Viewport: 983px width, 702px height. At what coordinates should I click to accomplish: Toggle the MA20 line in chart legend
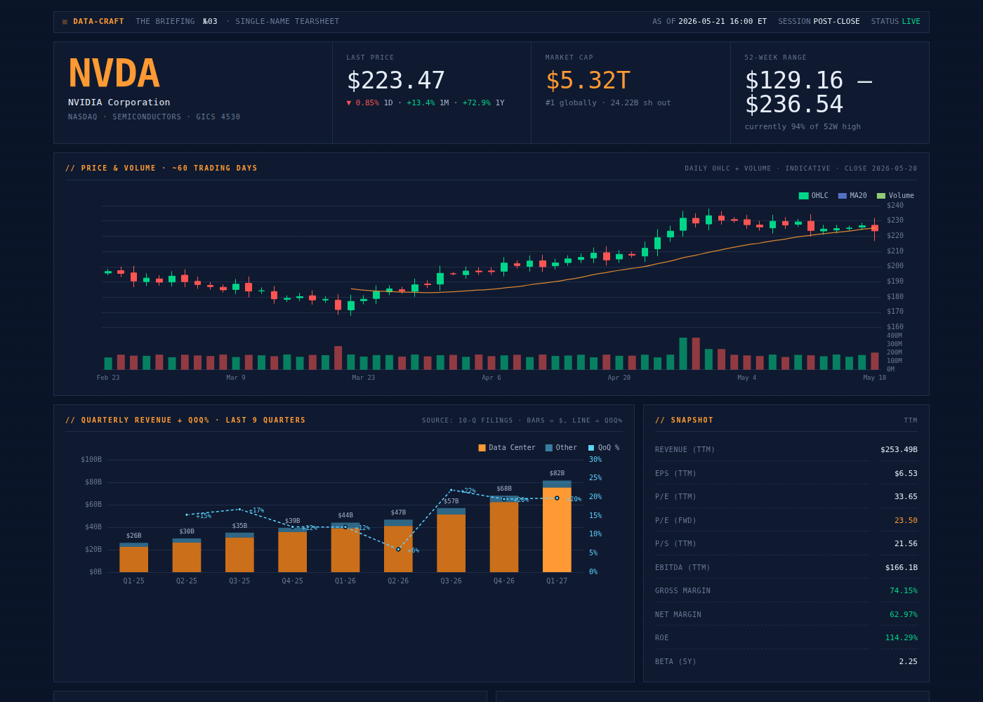coord(852,196)
